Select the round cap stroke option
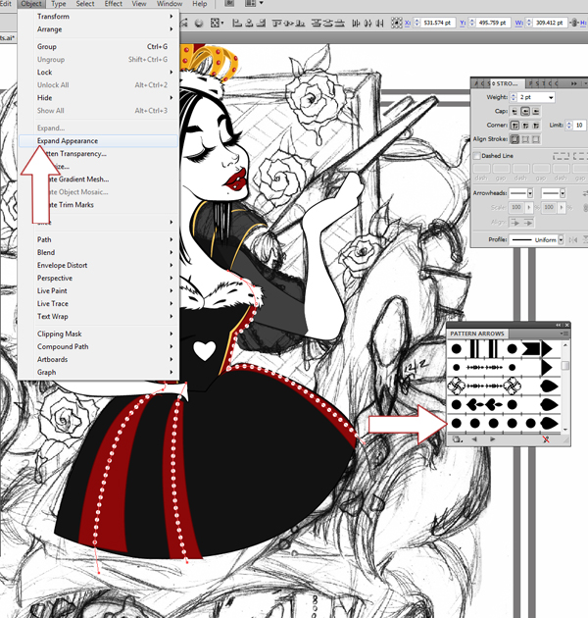The image size is (588, 618). click(x=525, y=112)
